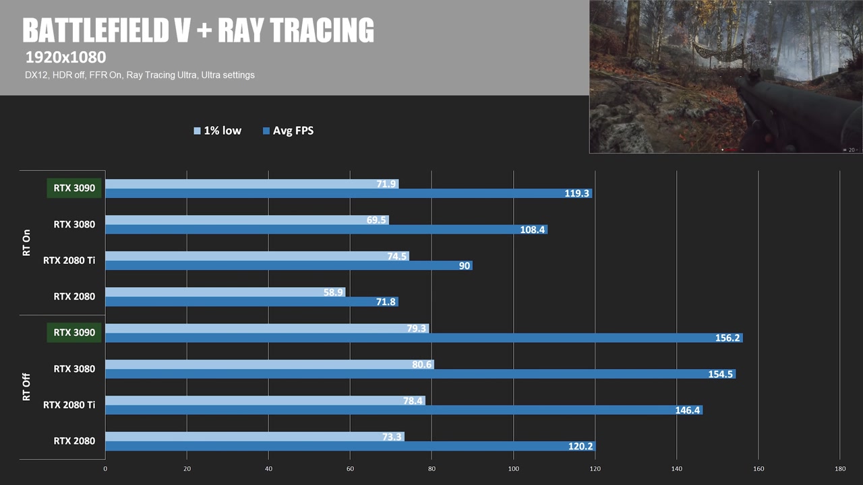Click the 74.5 1% low bar
Screen dimensions: 863x485
[x=257, y=256]
